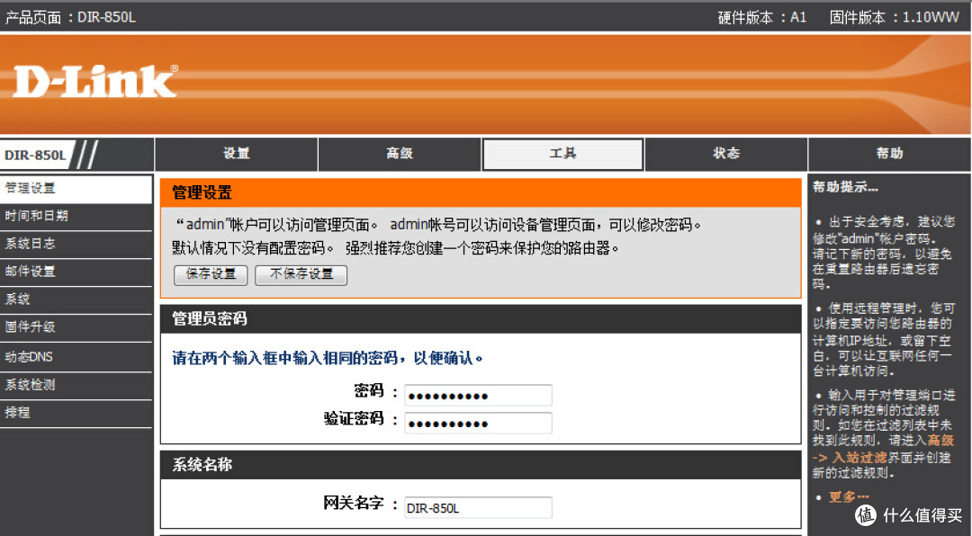
Task: Open 排程 in the sidebar
Action: coord(76,414)
